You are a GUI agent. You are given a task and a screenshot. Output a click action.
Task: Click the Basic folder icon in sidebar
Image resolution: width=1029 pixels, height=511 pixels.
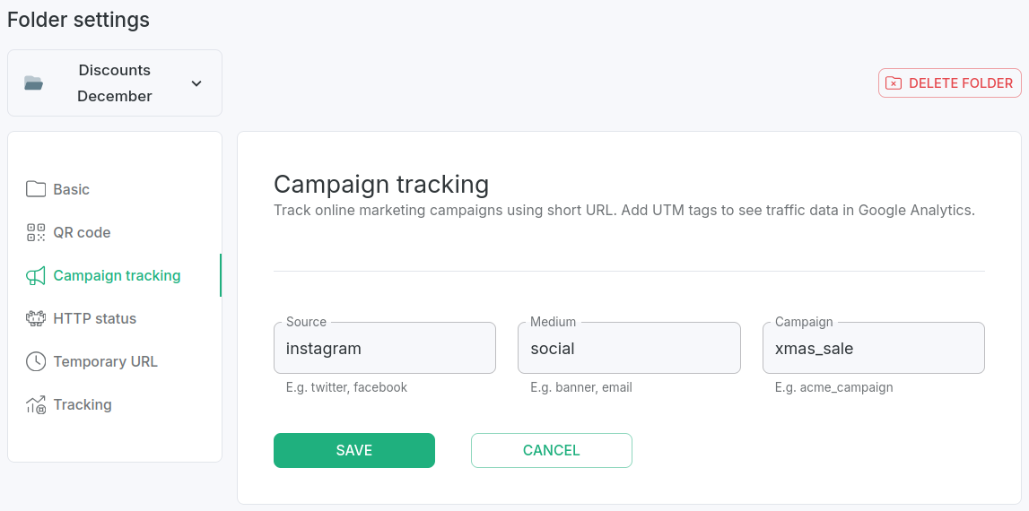36,189
